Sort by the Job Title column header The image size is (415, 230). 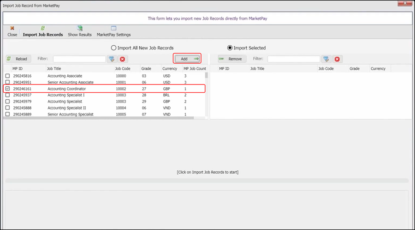click(x=79, y=68)
